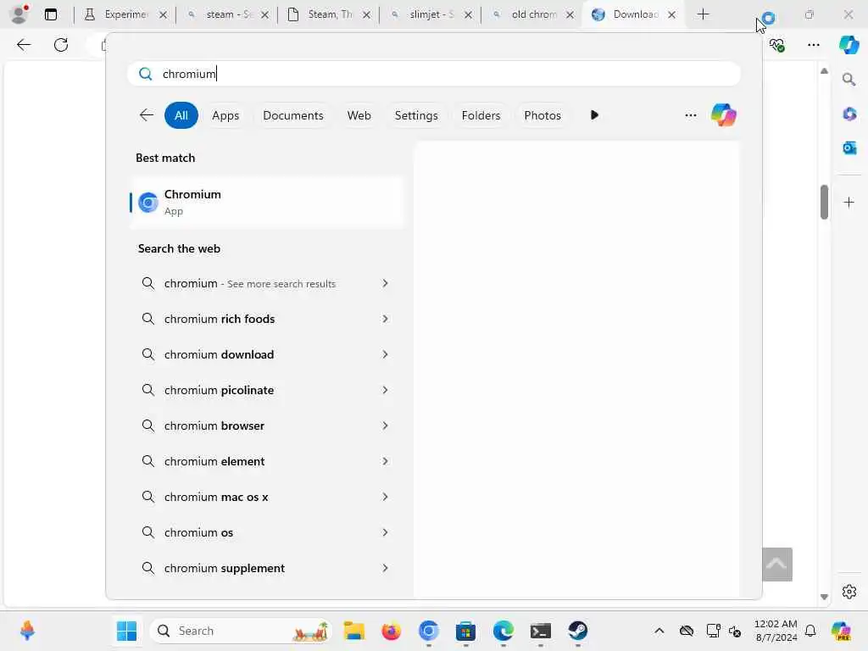Screen dimensions: 868x651
Task: Open Edge sidebar search icon
Action: coord(849,80)
